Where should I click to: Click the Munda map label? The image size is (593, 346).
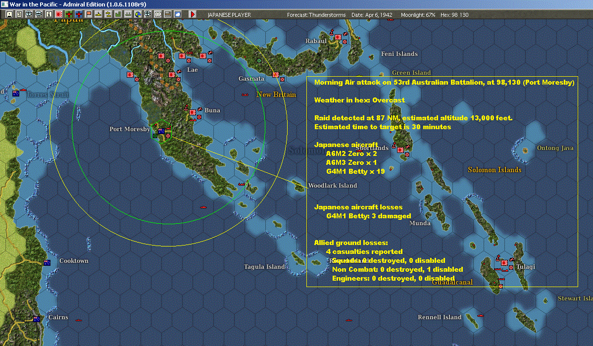420,223
